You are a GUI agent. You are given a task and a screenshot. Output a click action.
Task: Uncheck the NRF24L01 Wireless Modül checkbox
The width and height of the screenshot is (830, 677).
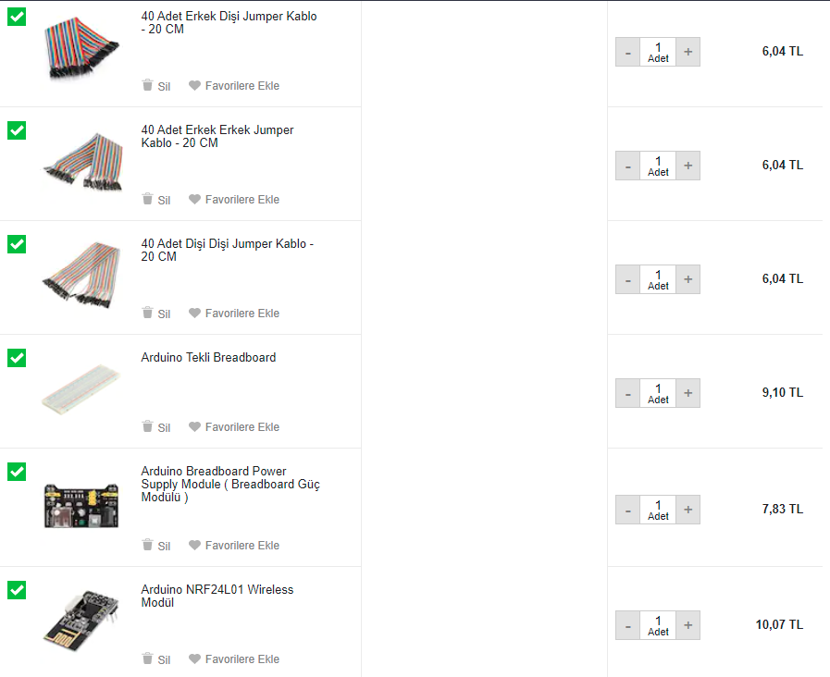(17, 590)
